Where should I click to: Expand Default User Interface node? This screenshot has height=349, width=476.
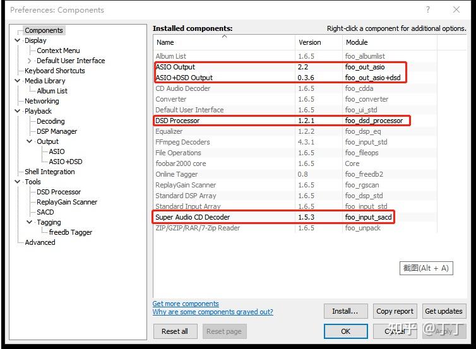pos(30,61)
